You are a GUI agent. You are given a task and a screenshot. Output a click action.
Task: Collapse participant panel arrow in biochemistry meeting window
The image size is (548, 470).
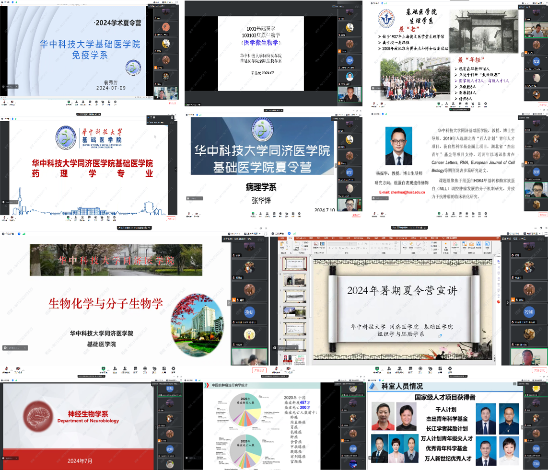tap(229, 303)
